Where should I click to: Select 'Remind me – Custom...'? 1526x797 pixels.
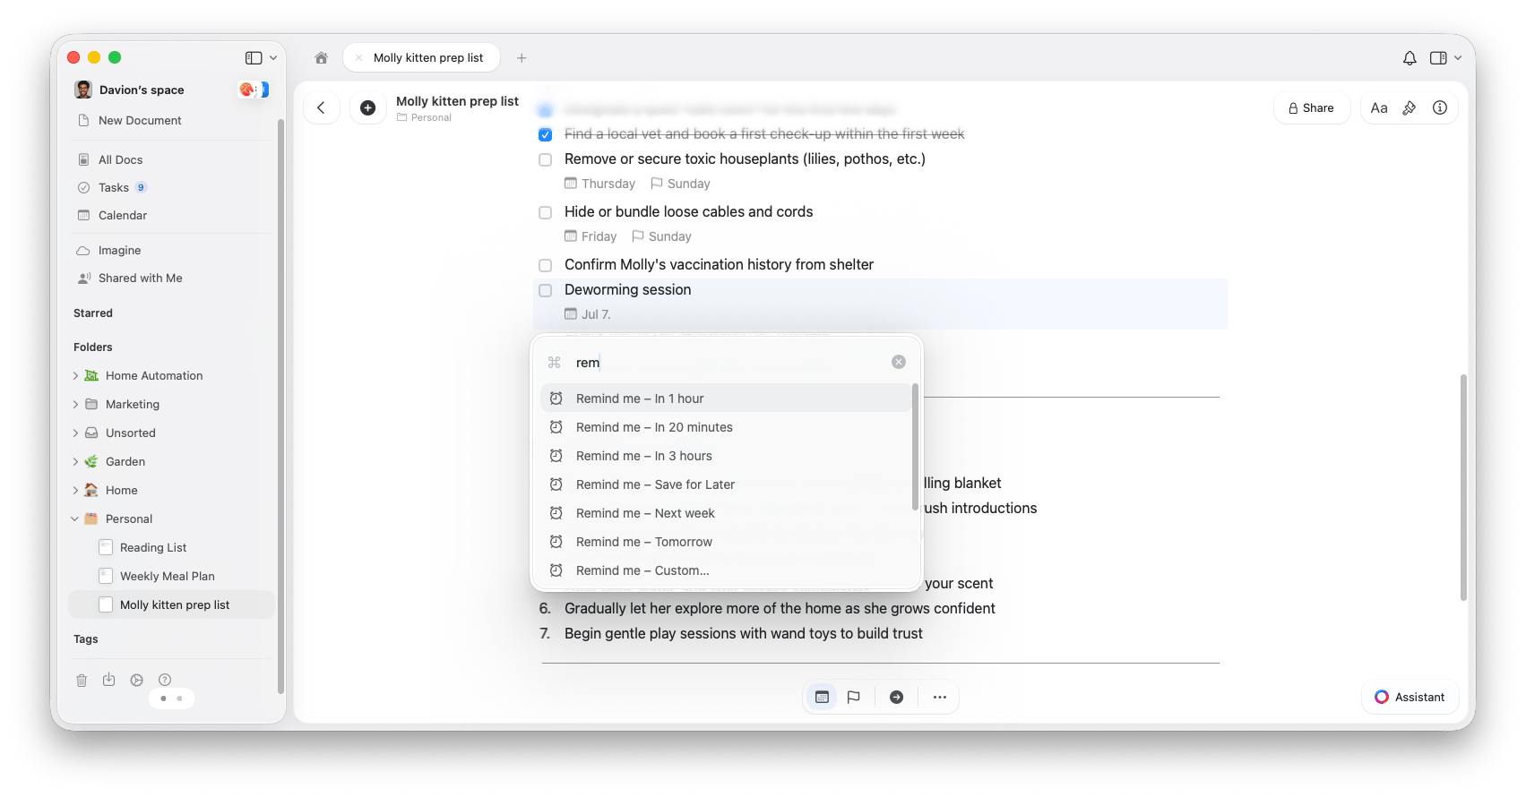point(726,570)
